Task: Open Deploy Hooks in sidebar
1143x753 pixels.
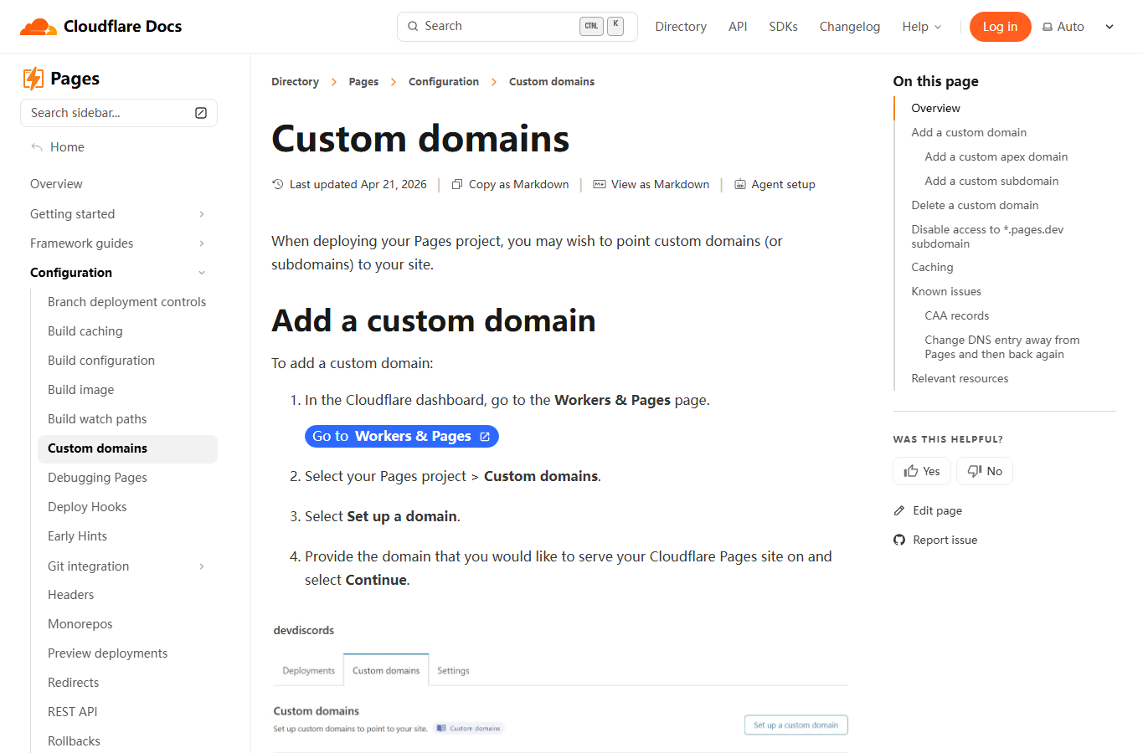Action: 87,507
